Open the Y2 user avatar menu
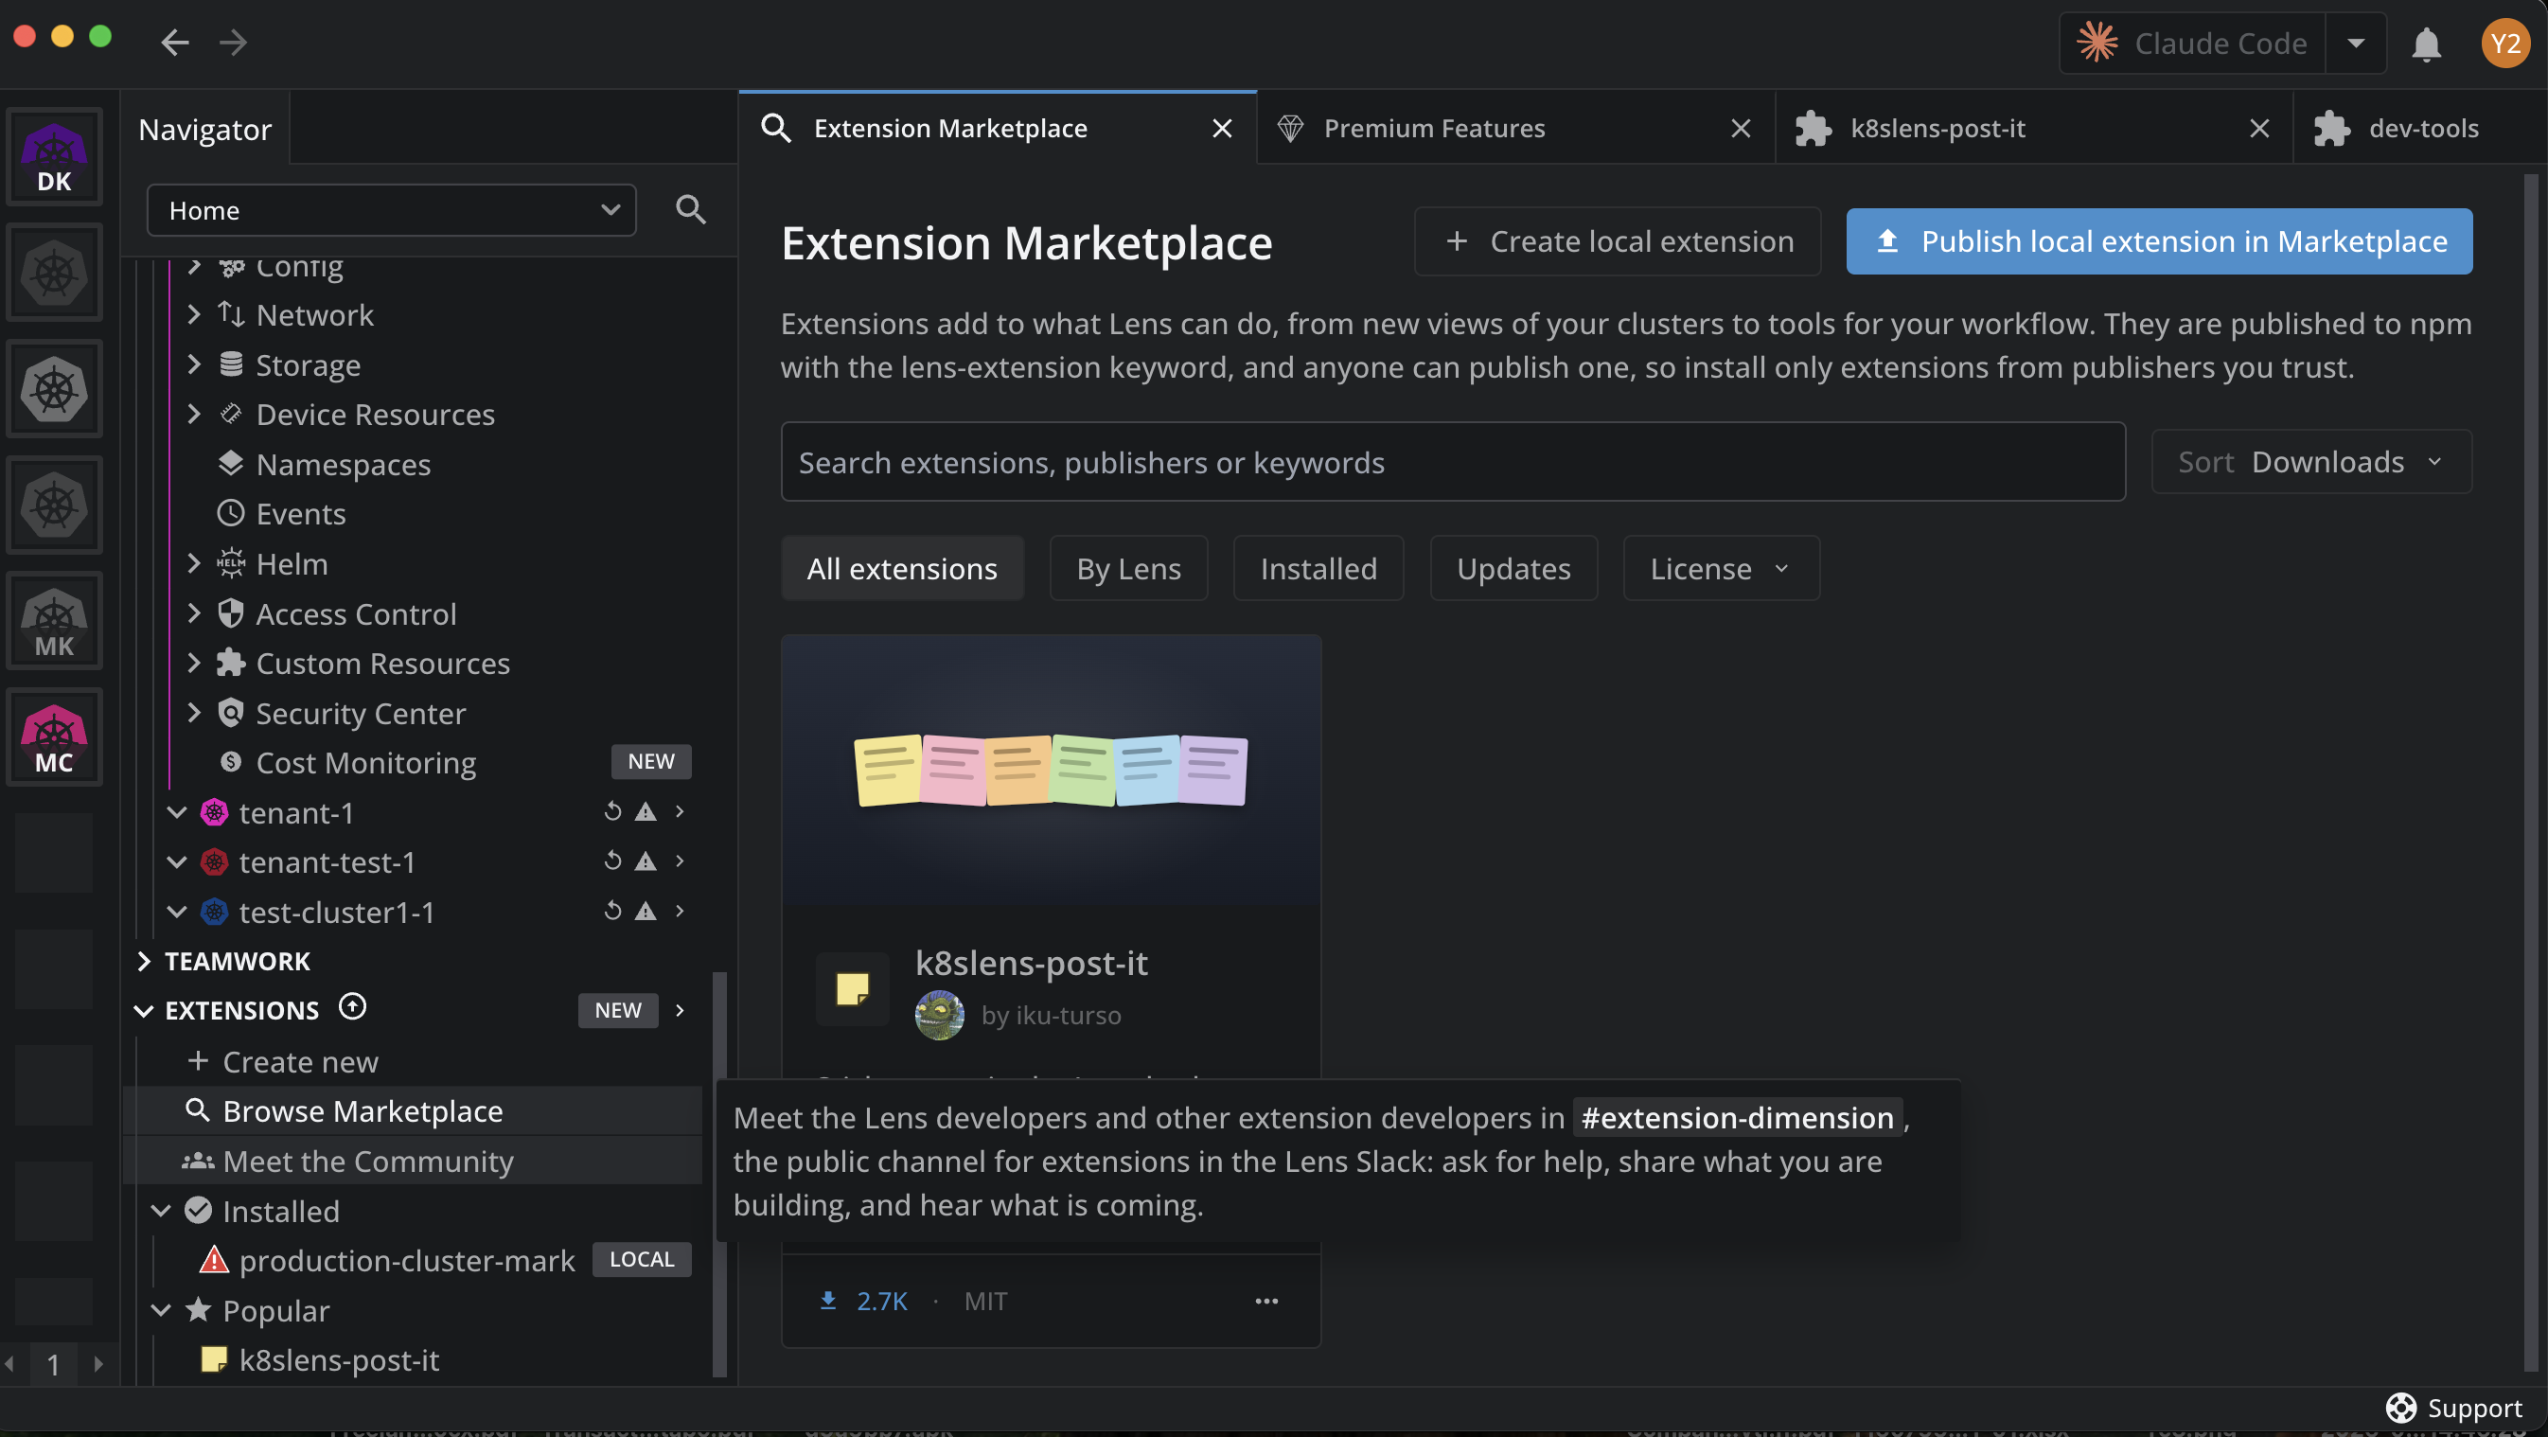The height and width of the screenshot is (1437, 2548). pyautogui.click(x=2504, y=44)
